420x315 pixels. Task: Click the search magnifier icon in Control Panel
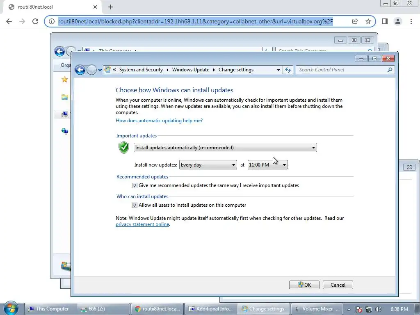point(390,70)
